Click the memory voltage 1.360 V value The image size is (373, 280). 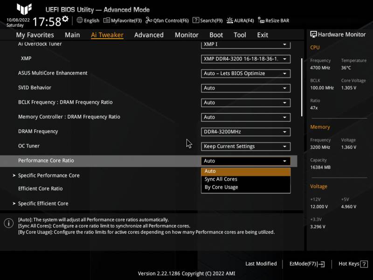tap(348, 147)
